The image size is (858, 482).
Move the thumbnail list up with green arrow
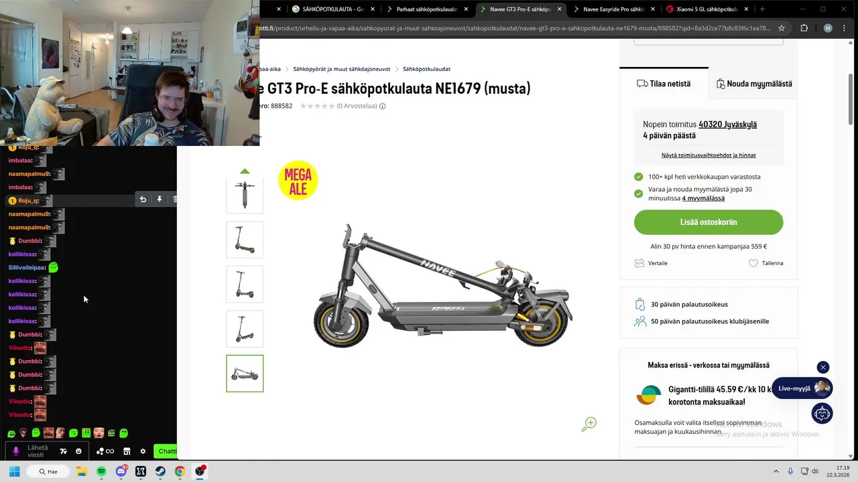coord(245,171)
